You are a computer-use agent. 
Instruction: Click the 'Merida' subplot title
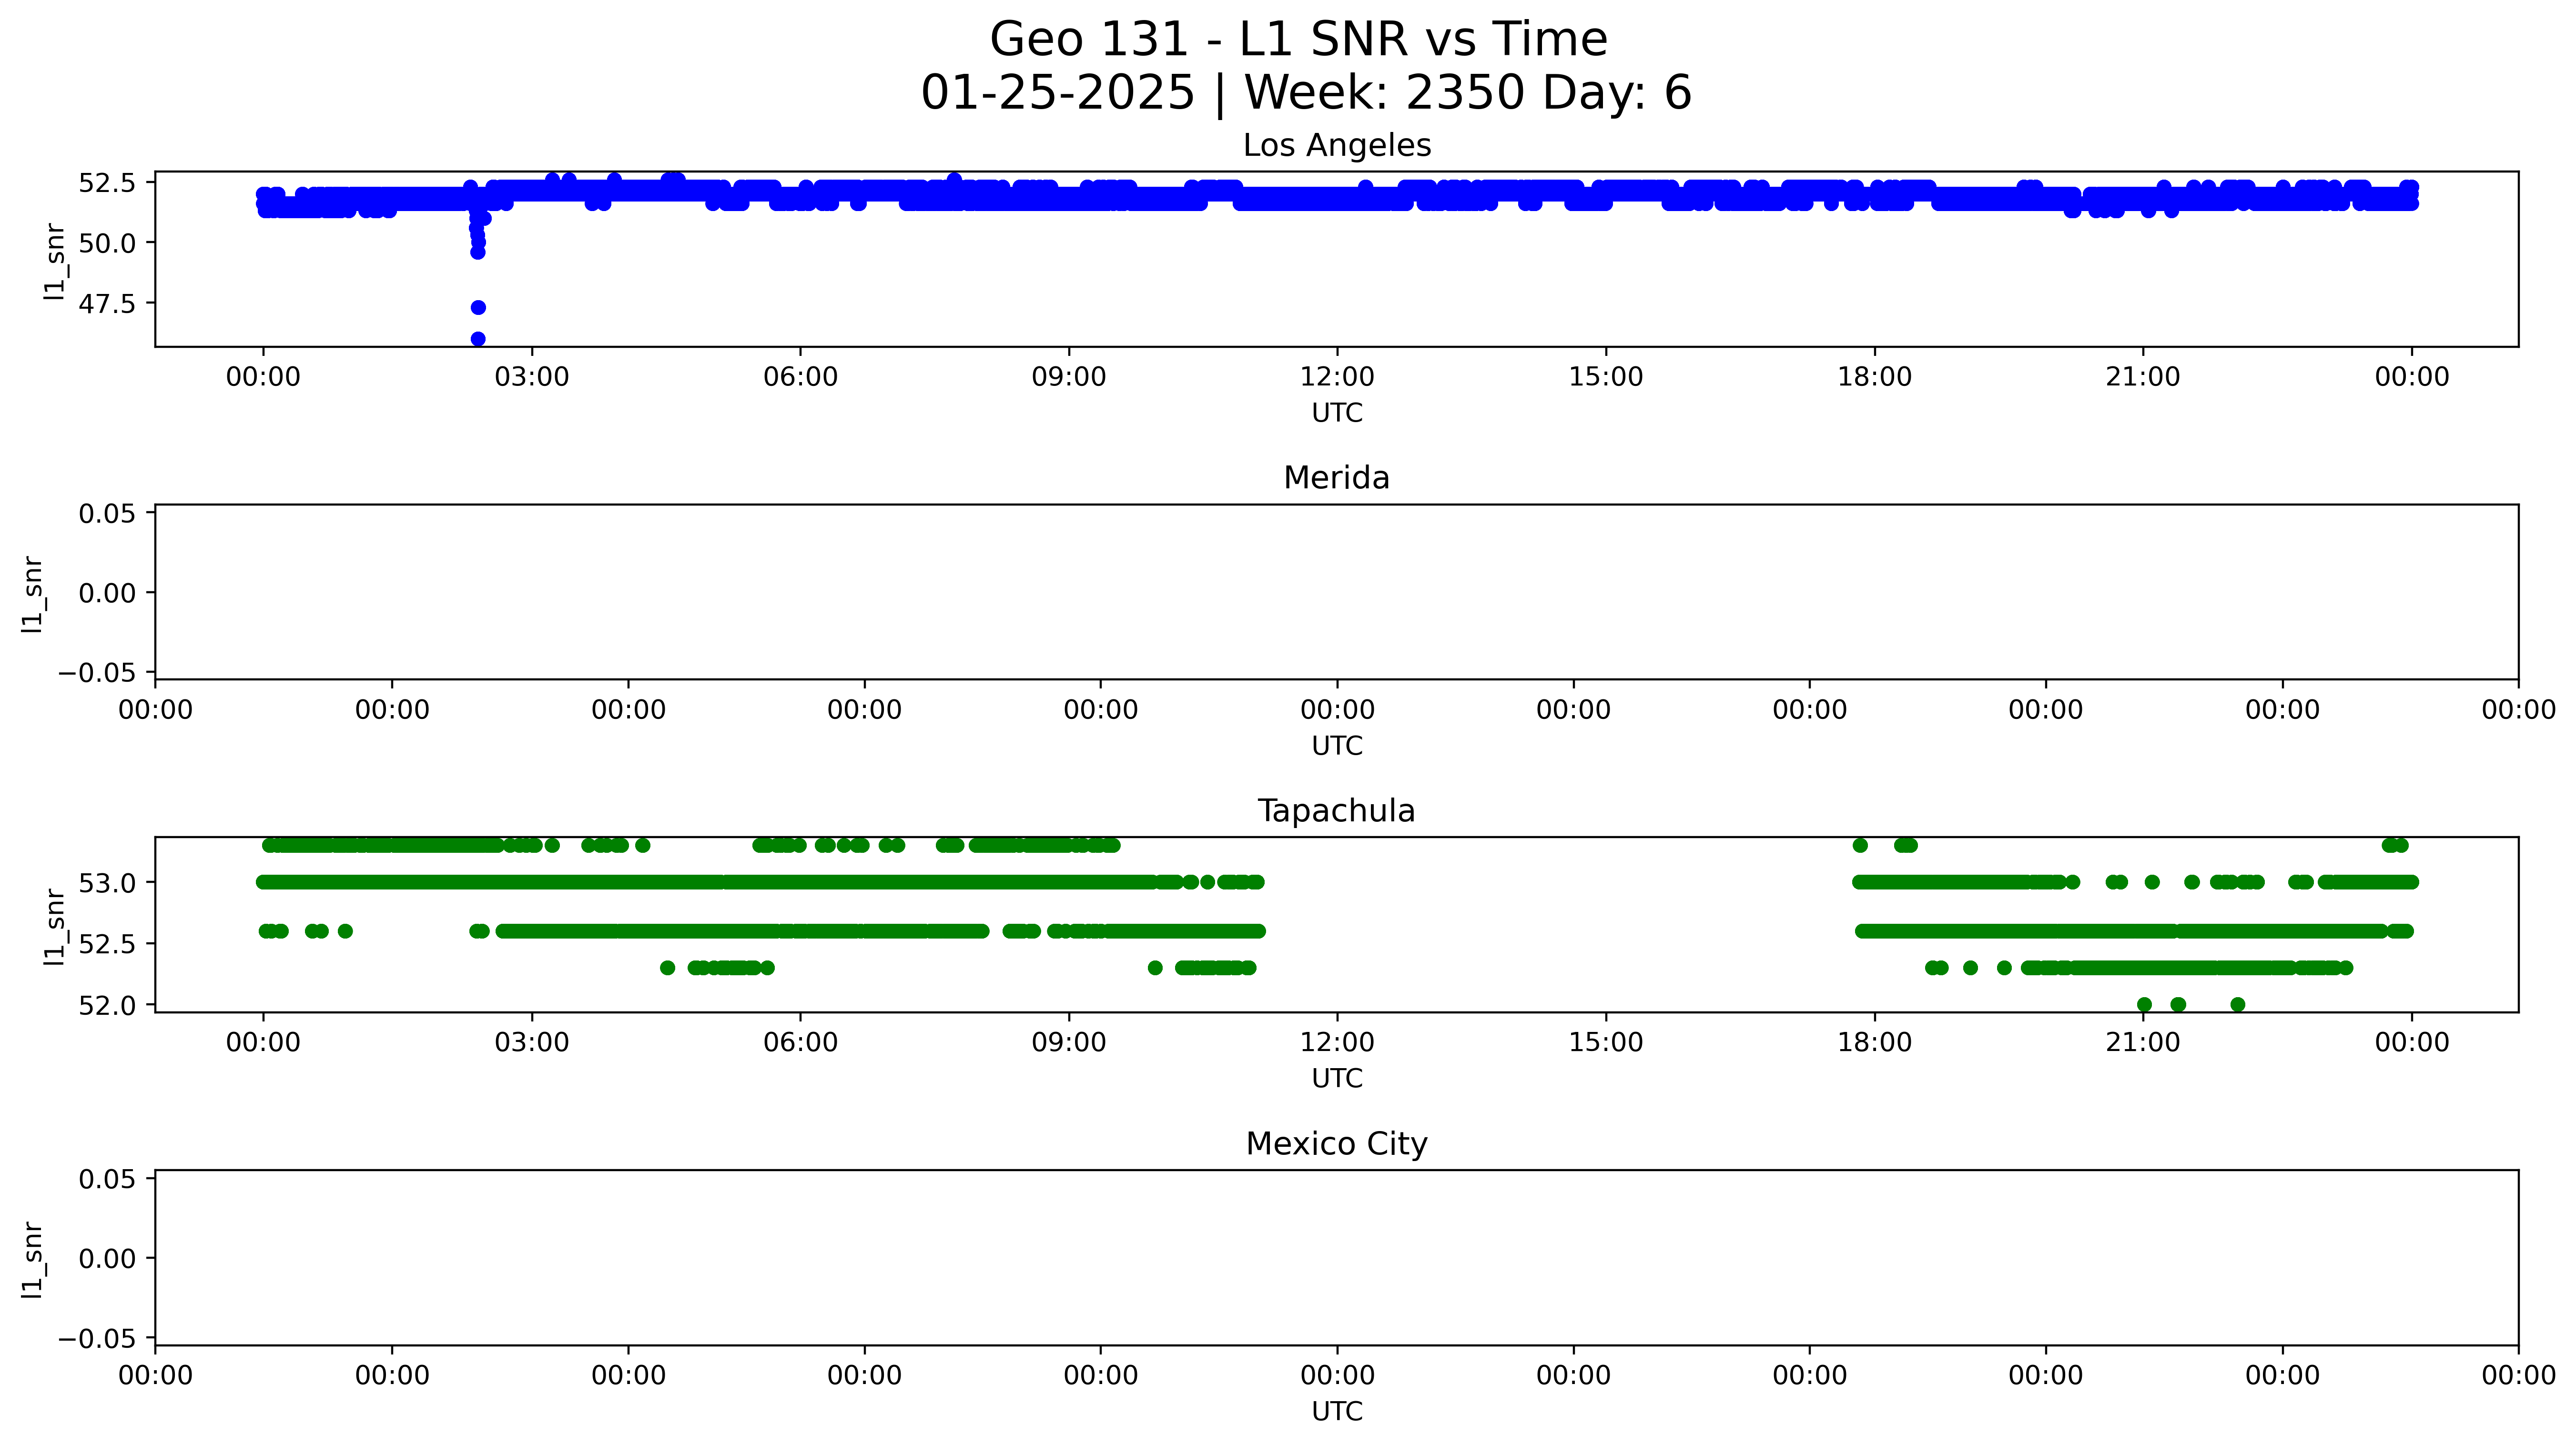(x=1336, y=478)
